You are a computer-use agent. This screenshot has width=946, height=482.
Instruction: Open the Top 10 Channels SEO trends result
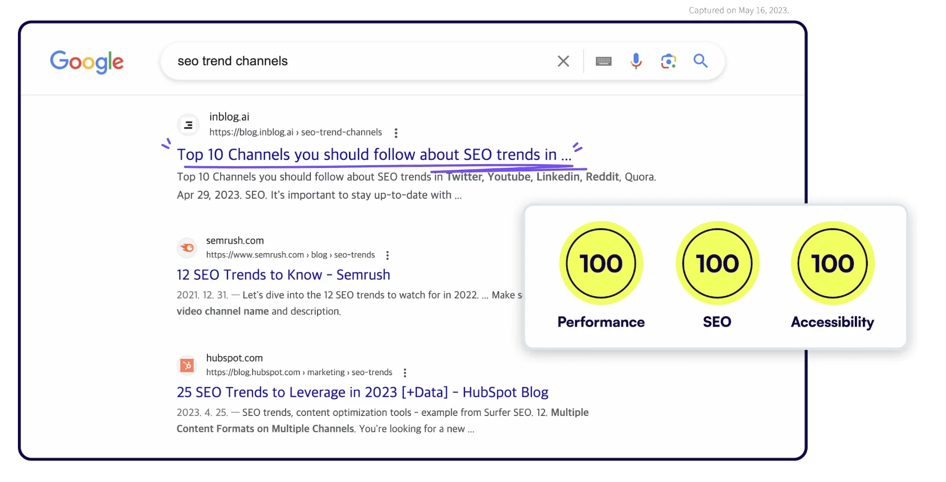(x=373, y=154)
